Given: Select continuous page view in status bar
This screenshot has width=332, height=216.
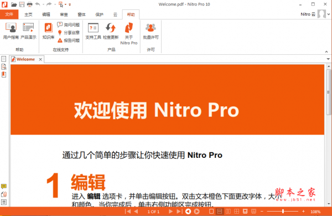Looking at the screenshot, I should pos(220,212).
